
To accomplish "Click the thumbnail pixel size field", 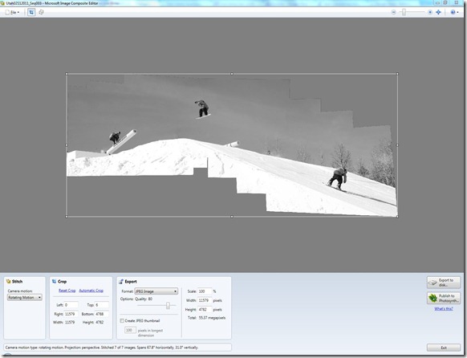I will (x=130, y=330).
